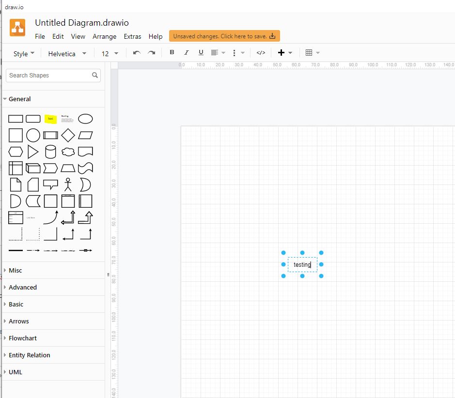Expand the UML shapes section

click(15, 372)
